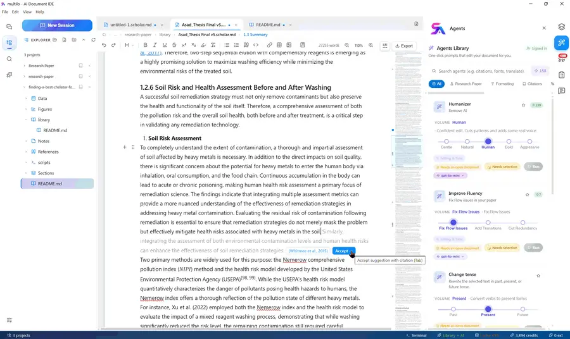Open the citations icon with red badge

pyautogui.click(x=562, y=58)
